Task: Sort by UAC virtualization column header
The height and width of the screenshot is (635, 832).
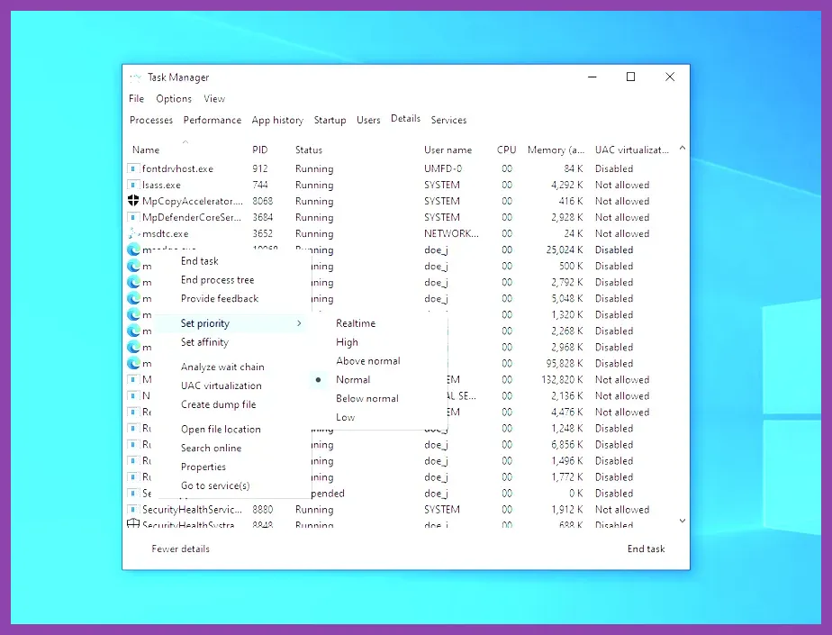Action: tap(632, 150)
